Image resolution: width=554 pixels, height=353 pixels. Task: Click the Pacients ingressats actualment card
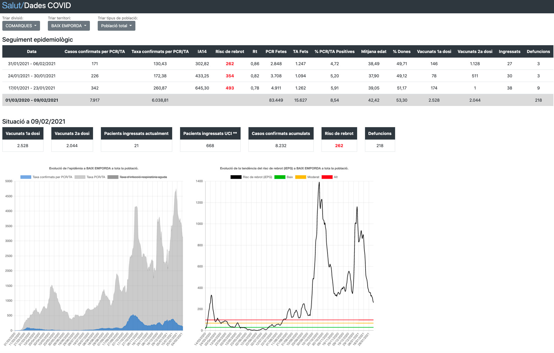point(136,139)
